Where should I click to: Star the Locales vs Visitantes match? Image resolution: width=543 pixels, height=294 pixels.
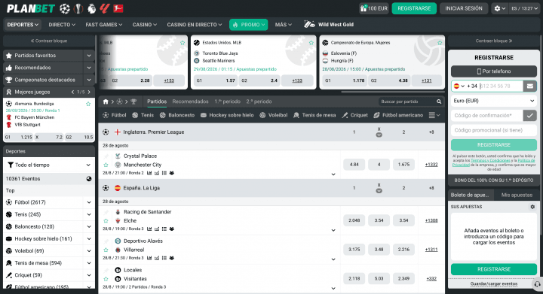point(106,279)
